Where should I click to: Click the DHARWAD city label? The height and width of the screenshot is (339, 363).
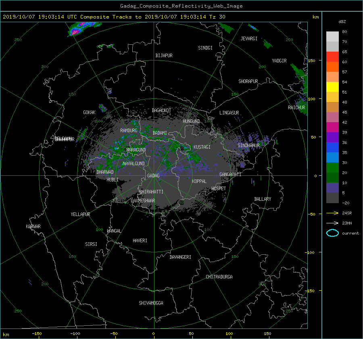[105, 172]
